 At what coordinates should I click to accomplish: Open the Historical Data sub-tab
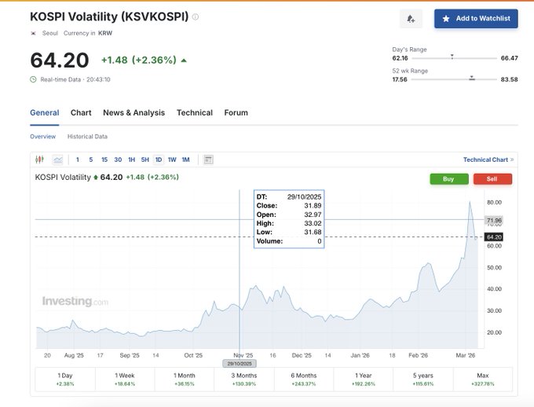87,137
